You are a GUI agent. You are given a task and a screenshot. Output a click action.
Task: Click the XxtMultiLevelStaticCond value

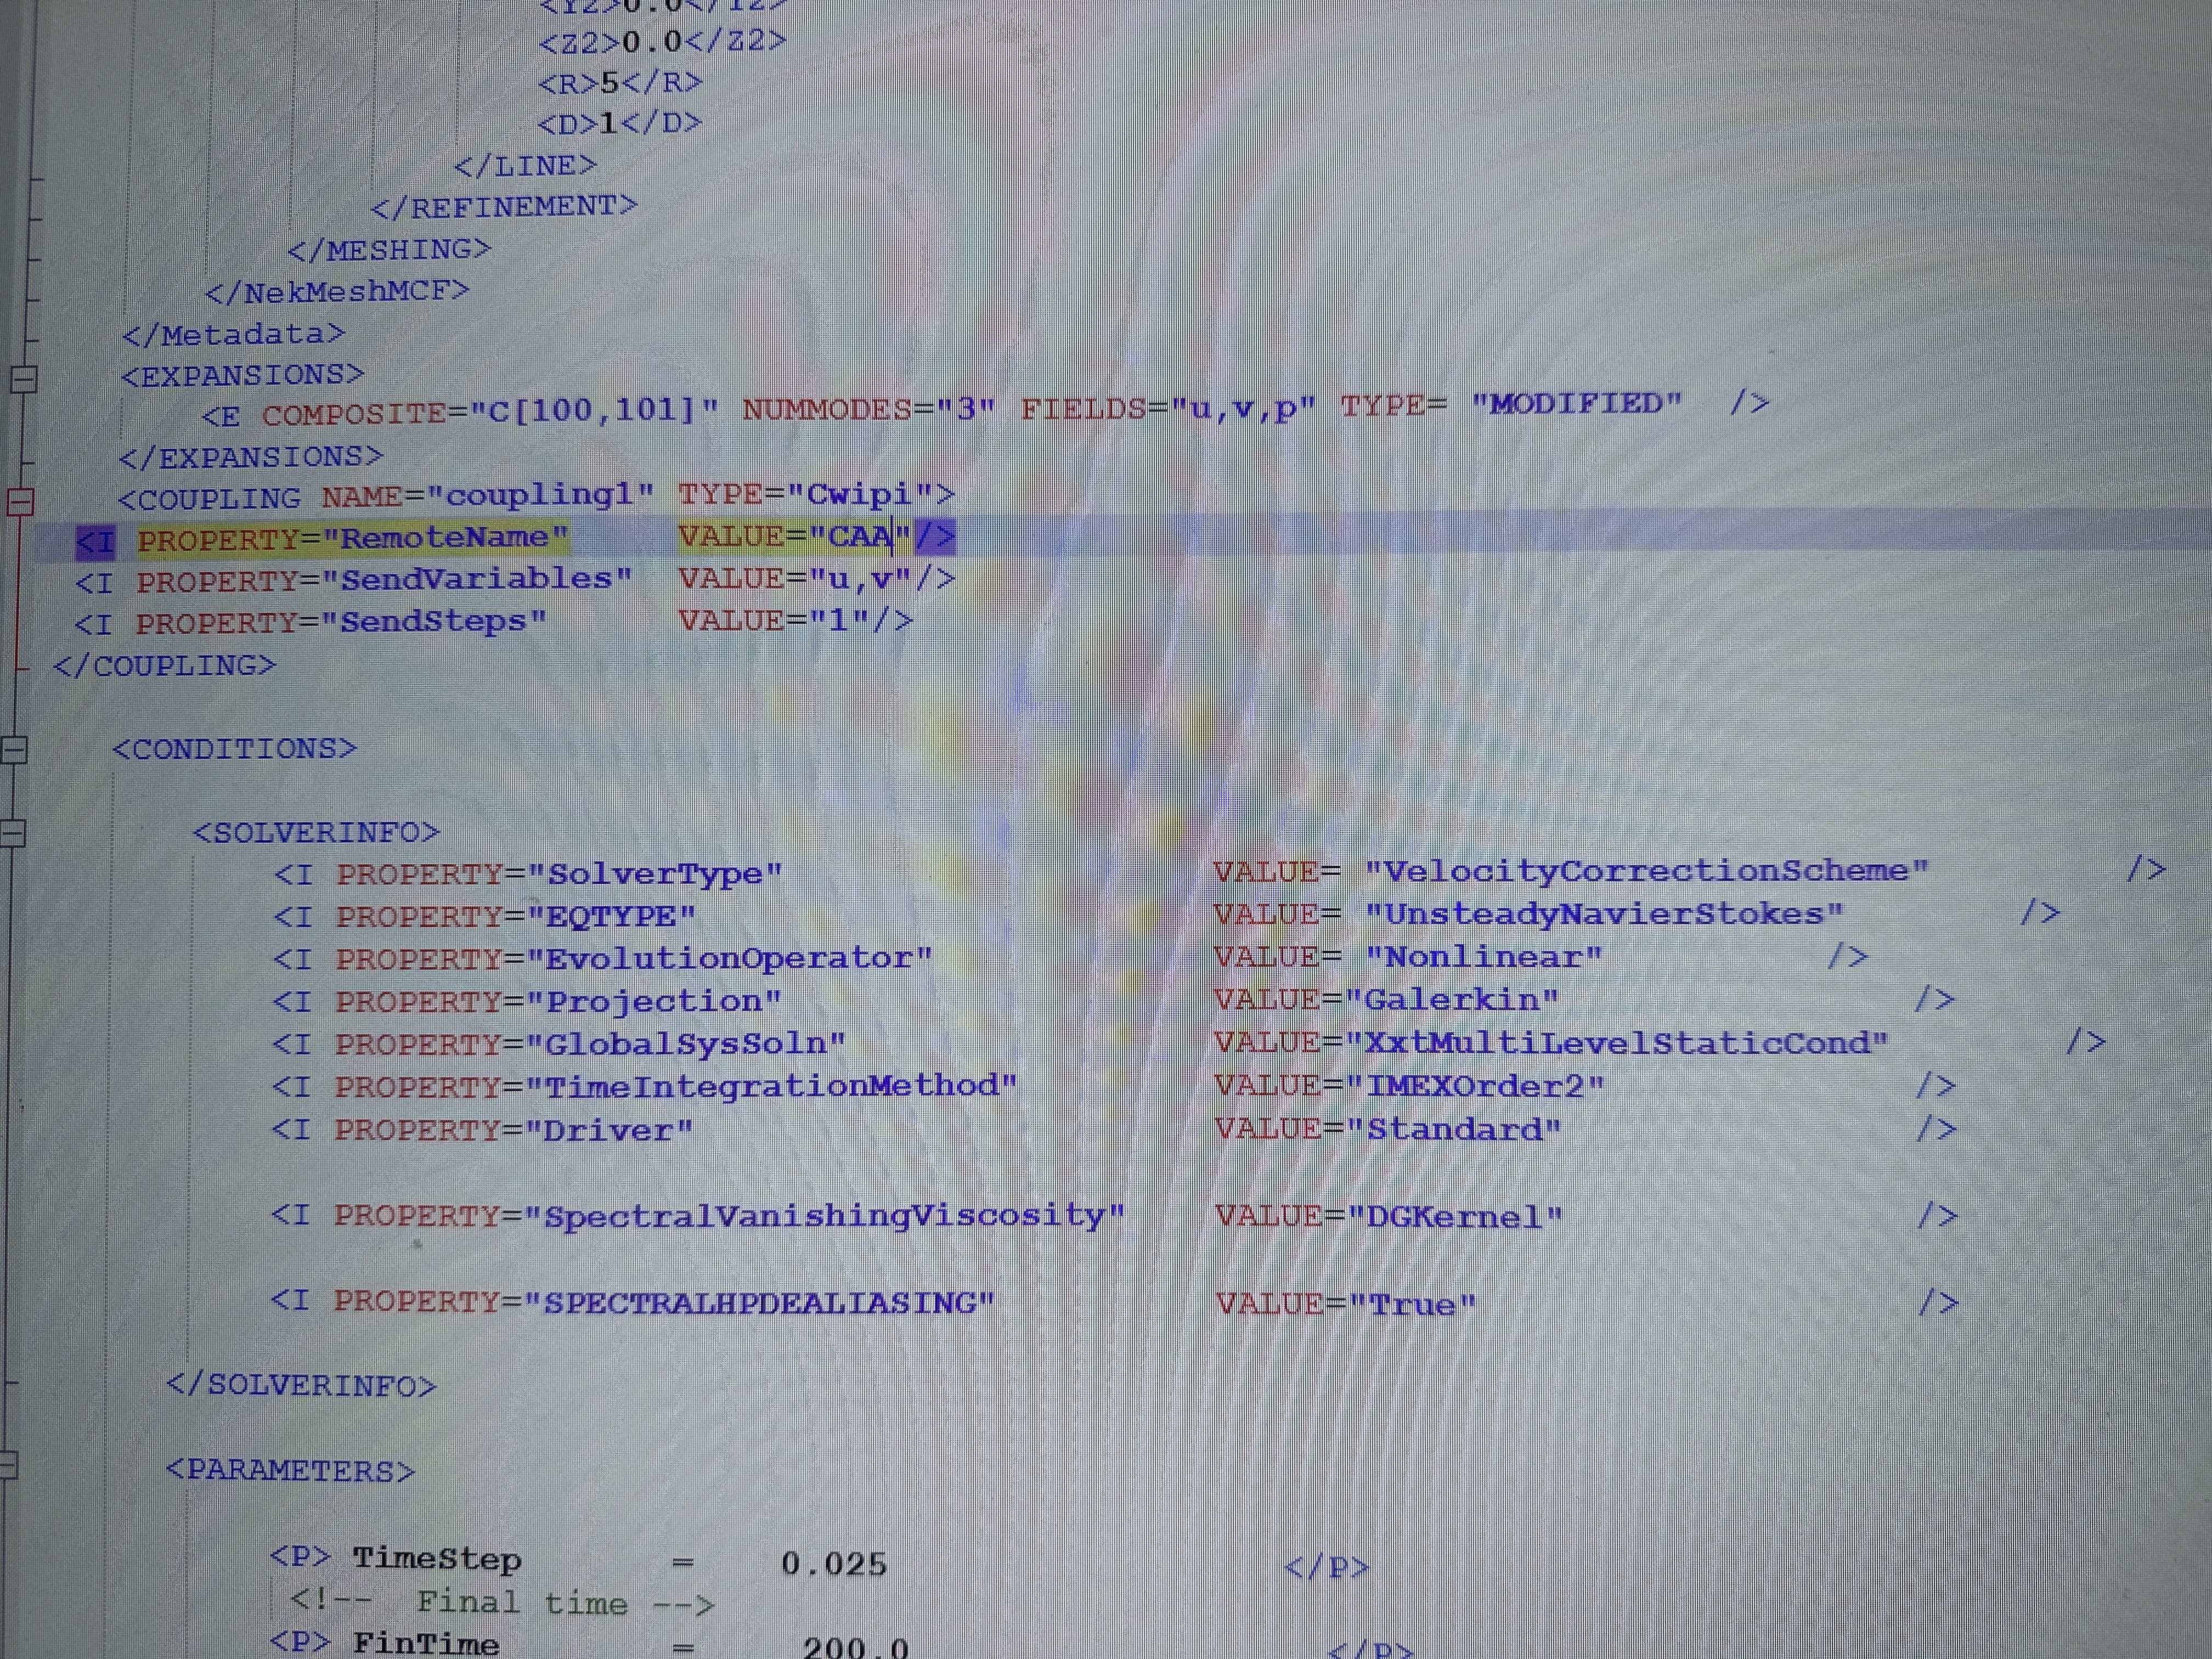coord(1615,1043)
